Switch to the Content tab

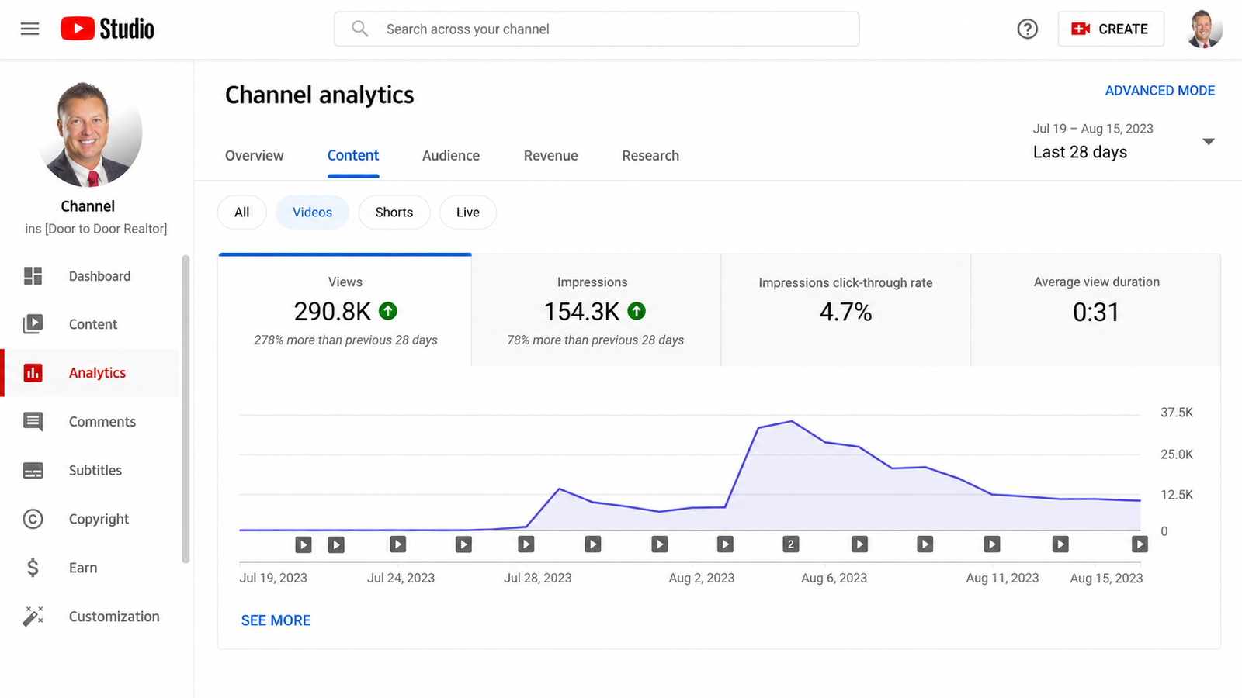coord(353,156)
